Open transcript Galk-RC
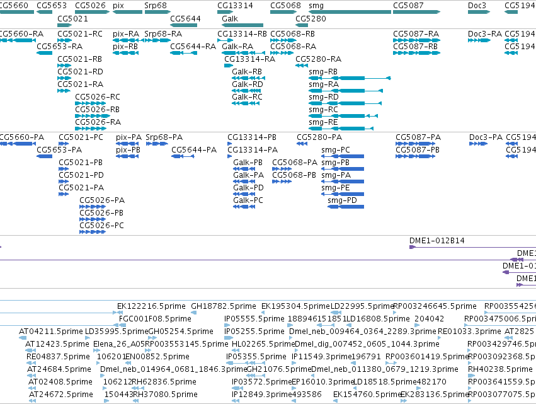Image resolution: width=536 pixels, height=404 pixels. click(x=246, y=103)
